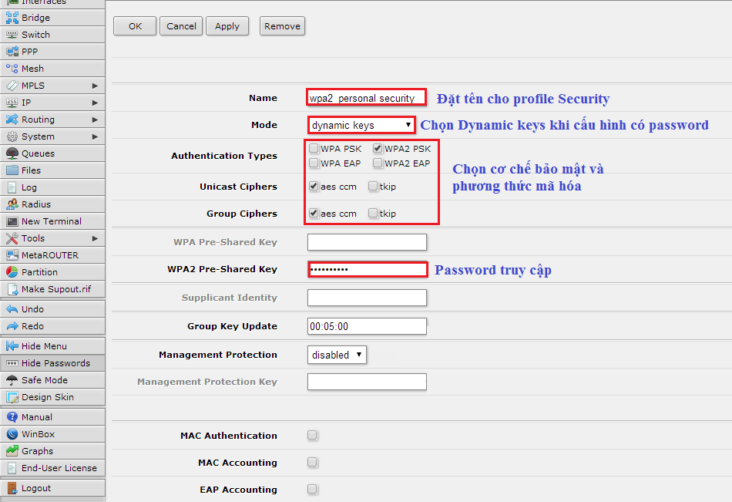Uncheck the WPA2 PSK authentication type
Image resolution: width=732 pixels, height=502 pixels.
point(378,149)
